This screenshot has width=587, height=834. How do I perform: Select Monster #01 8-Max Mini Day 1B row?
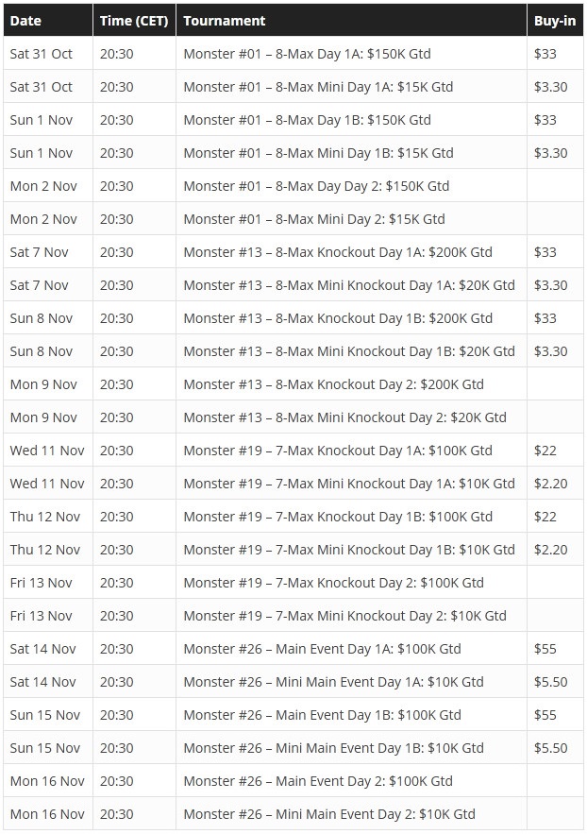293,153
